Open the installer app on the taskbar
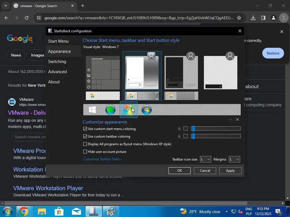The width and height of the screenshot is (290, 217). coord(111,211)
